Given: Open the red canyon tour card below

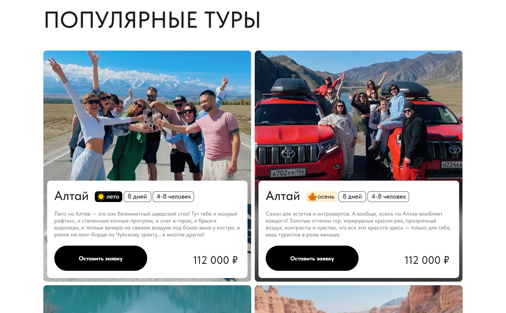Looking at the screenshot, I should (x=359, y=299).
